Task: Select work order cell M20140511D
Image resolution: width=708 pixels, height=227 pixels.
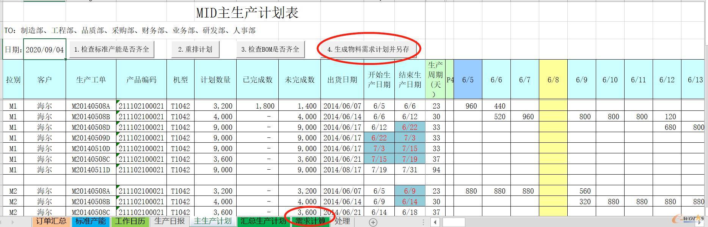Action: point(91,170)
